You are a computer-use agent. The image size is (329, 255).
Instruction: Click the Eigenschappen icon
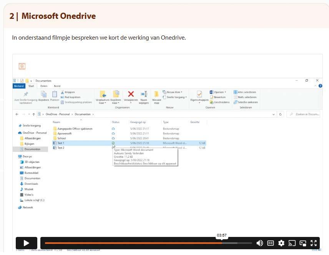tap(199, 96)
